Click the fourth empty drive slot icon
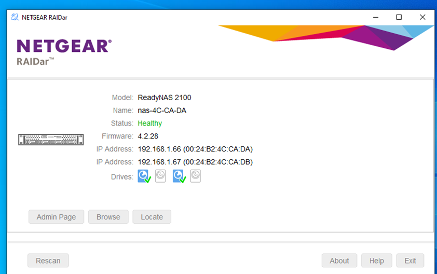 tap(195, 176)
